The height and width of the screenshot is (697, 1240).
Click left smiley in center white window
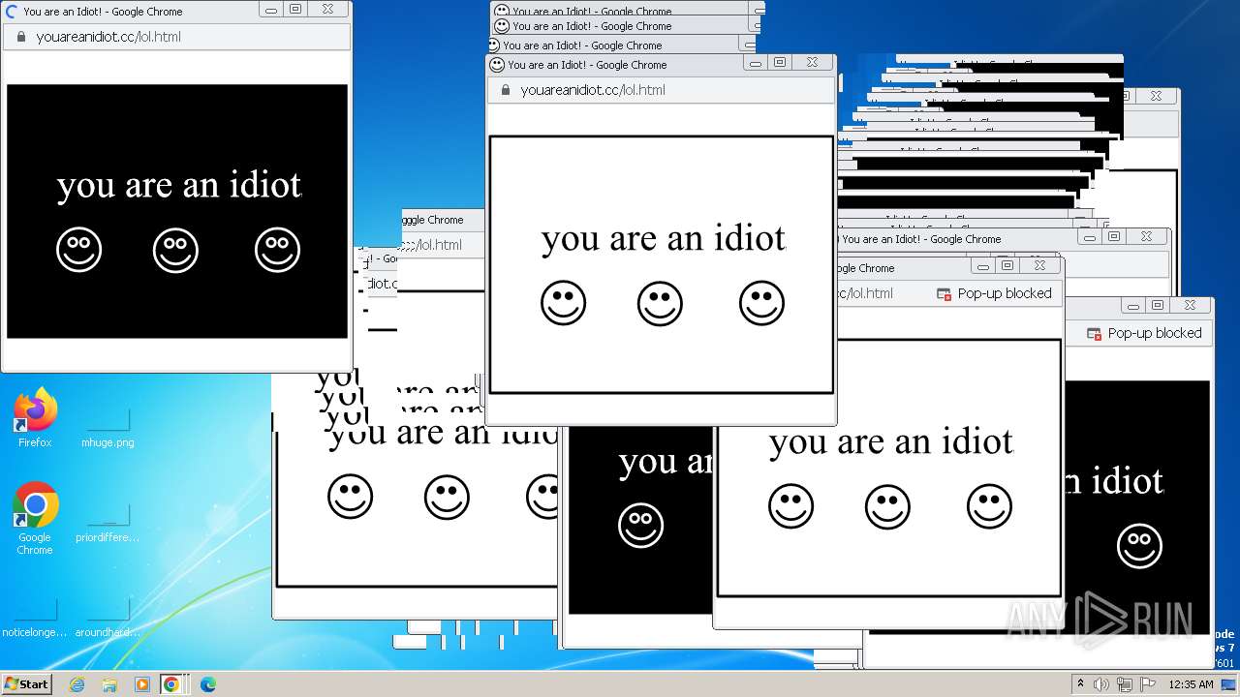pos(563,303)
